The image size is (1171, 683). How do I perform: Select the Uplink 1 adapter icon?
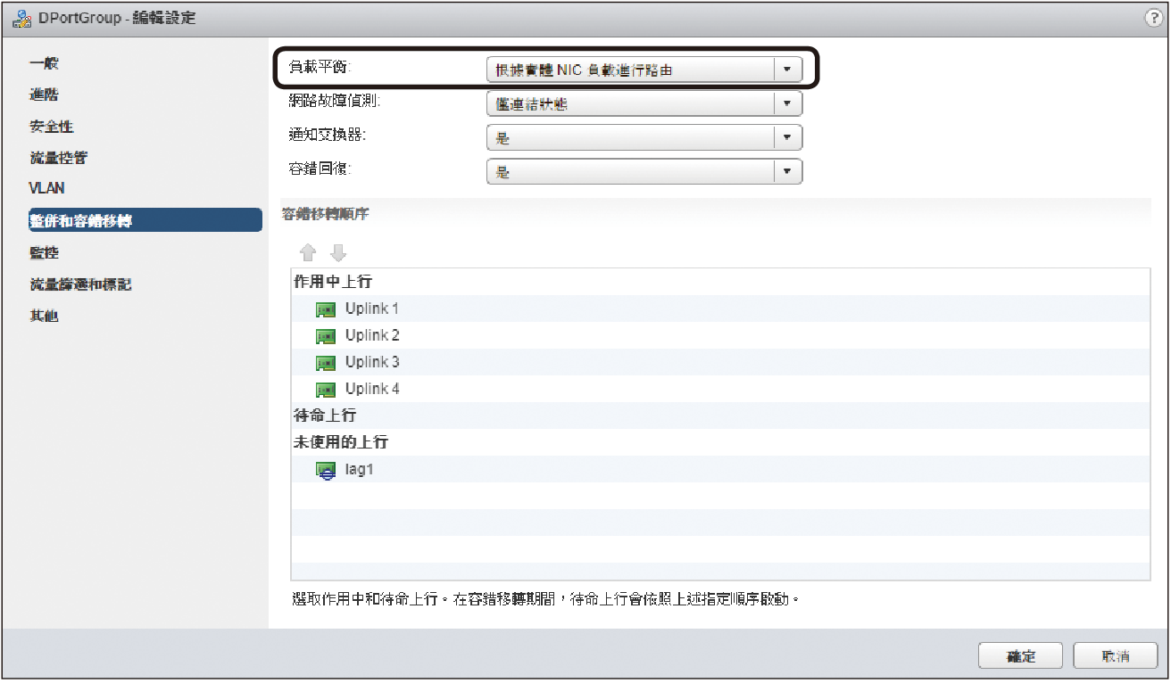coord(326,310)
